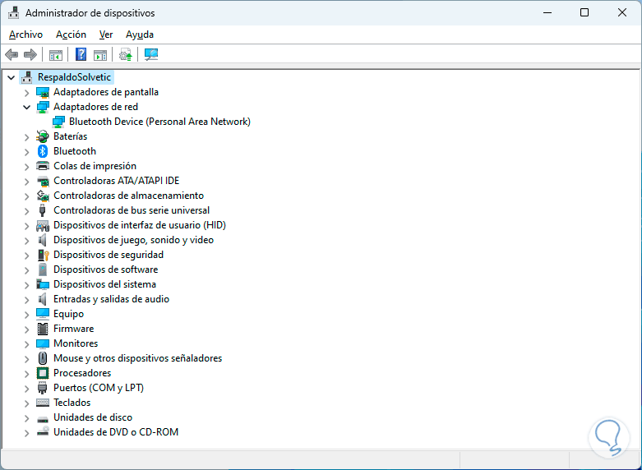Select the 'Equipo' label
The height and width of the screenshot is (470, 642).
[69, 314]
